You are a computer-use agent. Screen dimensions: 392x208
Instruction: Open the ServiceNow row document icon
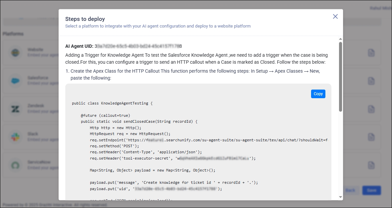(x=371, y=165)
